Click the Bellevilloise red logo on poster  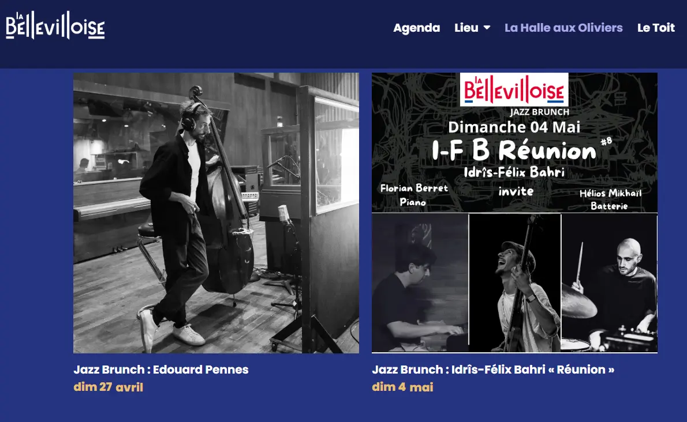click(x=514, y=90)
